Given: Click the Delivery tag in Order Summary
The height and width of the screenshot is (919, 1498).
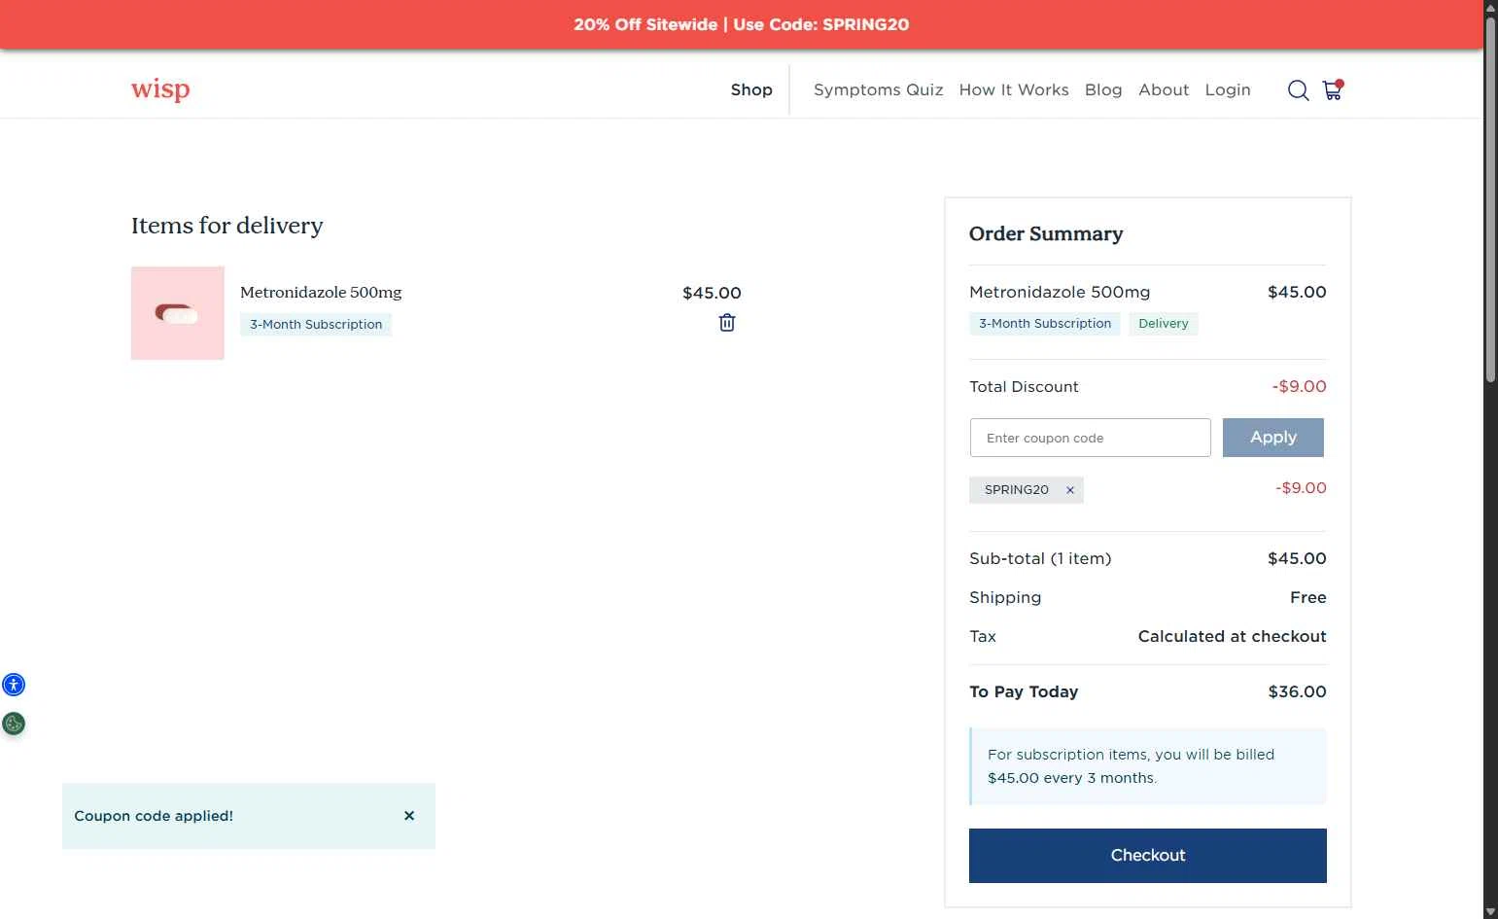Looking at the screenshot, I should [1164, 324].
